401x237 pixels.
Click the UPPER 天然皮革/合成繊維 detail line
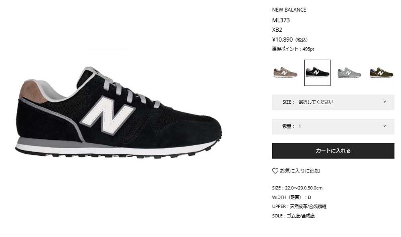(299, 206)
